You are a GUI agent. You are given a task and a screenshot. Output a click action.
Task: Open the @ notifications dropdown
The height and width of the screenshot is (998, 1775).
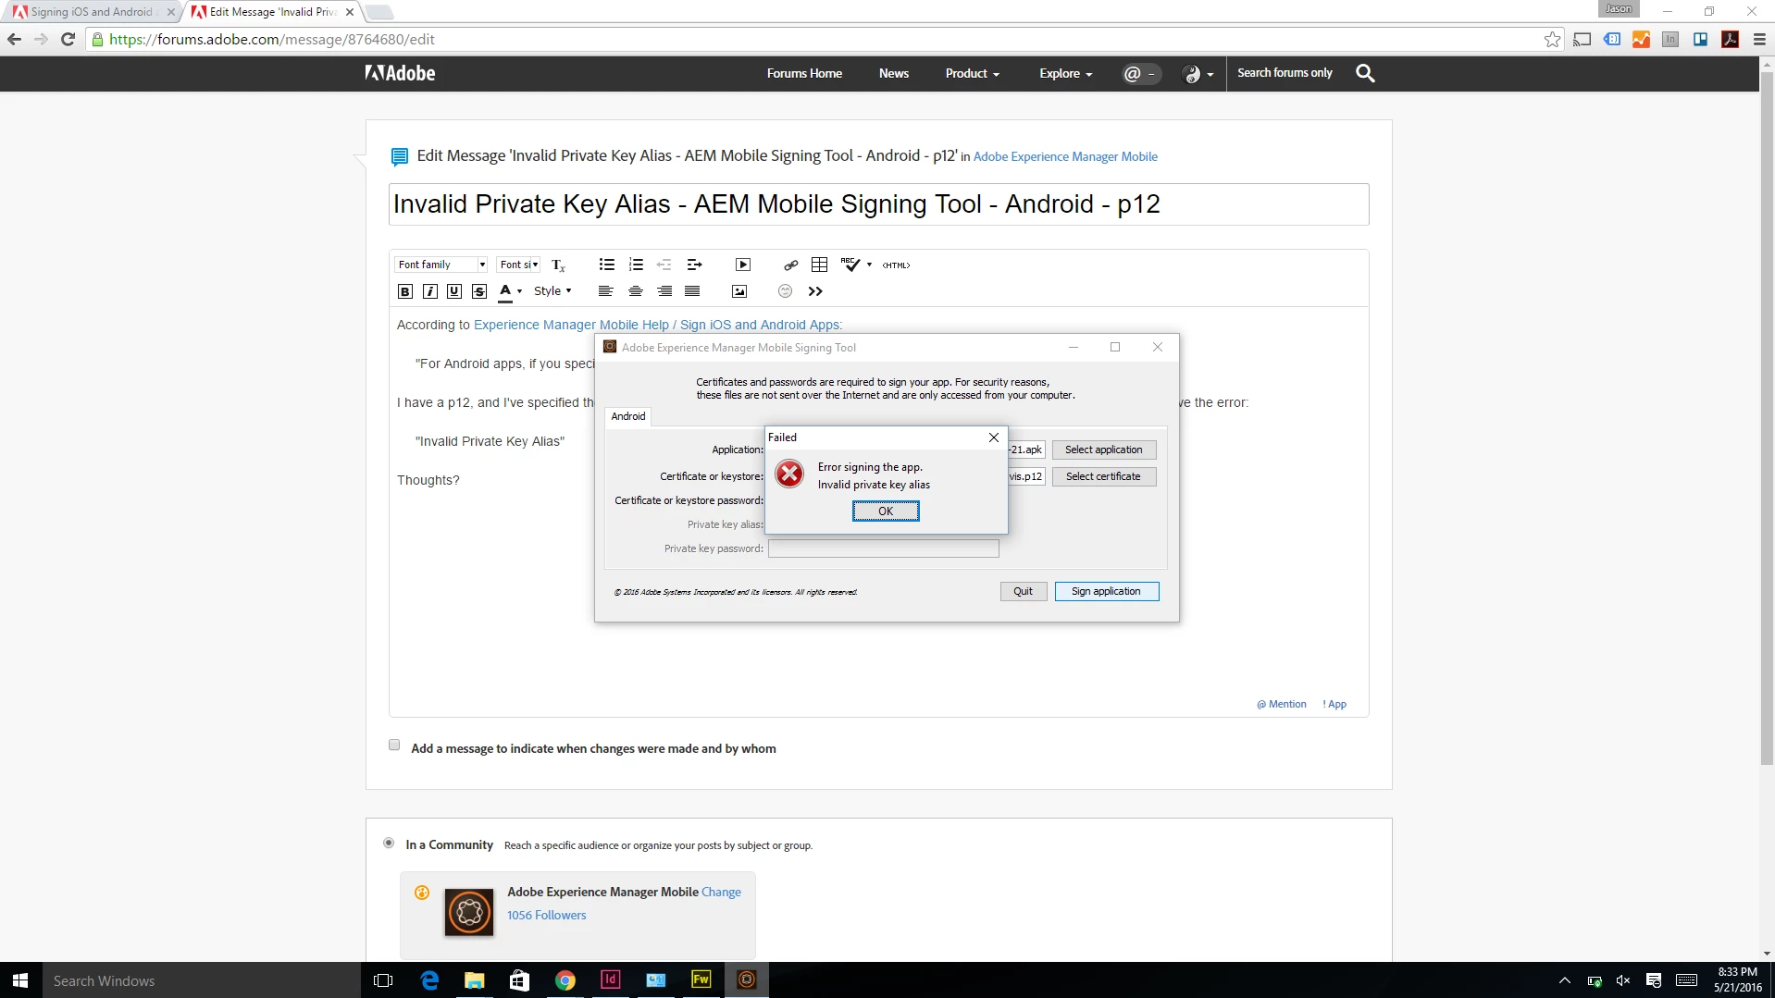click(1140, 73)
